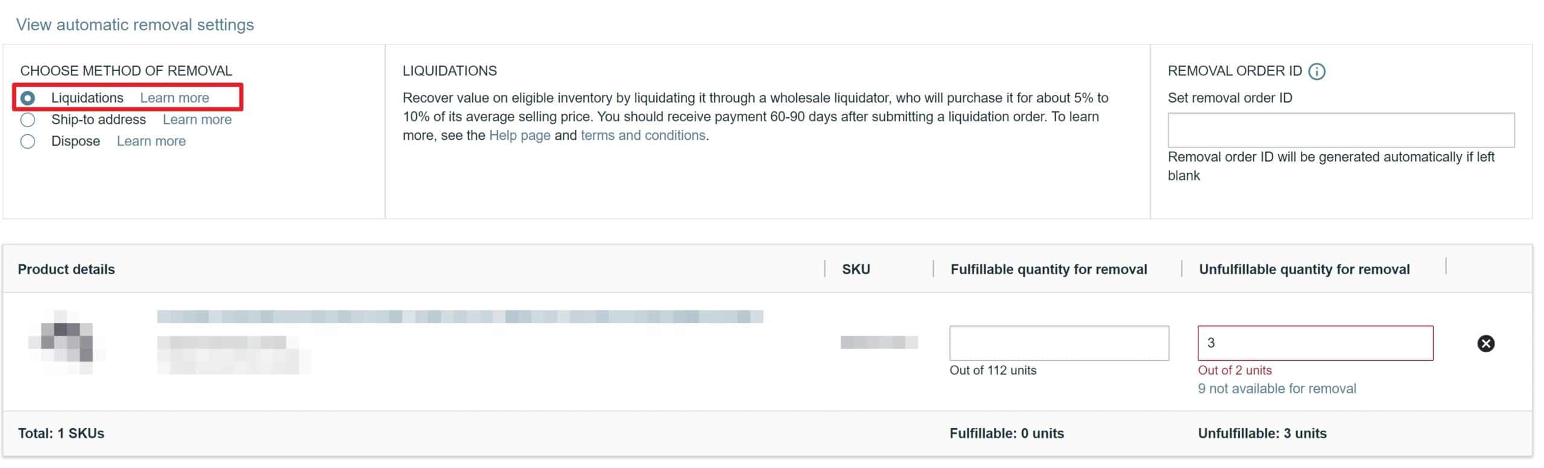Screen dimensions: 1544x468
Task: Open View automatic removal settings link
Action: click(x=135, y=25)
